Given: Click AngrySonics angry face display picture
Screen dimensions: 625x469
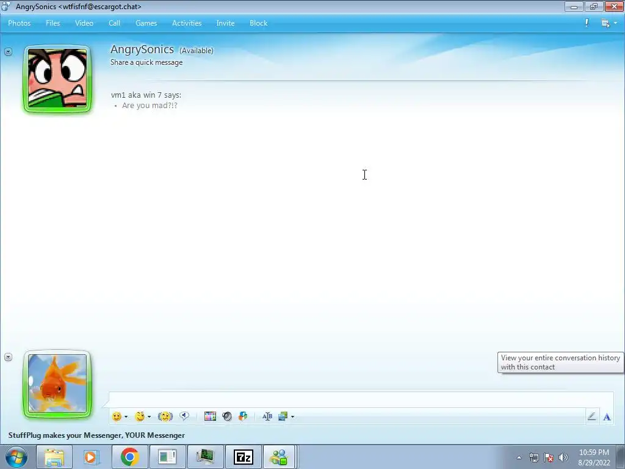Looking at the screenshot, I should click(x=57, y=79).
